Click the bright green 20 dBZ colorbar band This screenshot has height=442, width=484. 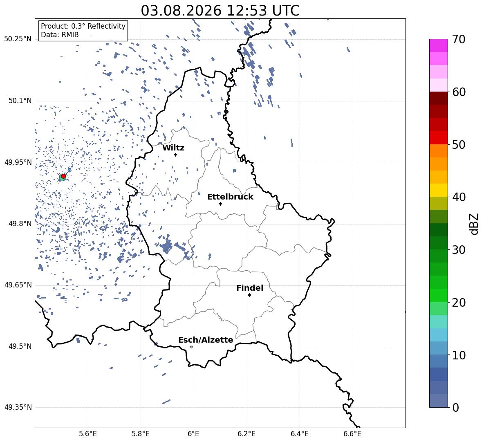438,295
